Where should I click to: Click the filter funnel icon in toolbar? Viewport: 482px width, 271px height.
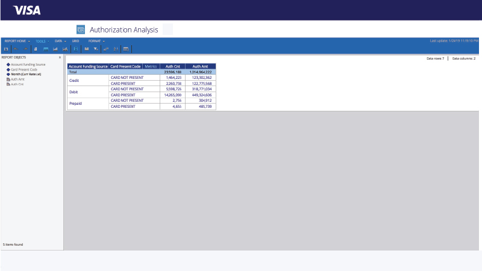click(x=96, y=49)
